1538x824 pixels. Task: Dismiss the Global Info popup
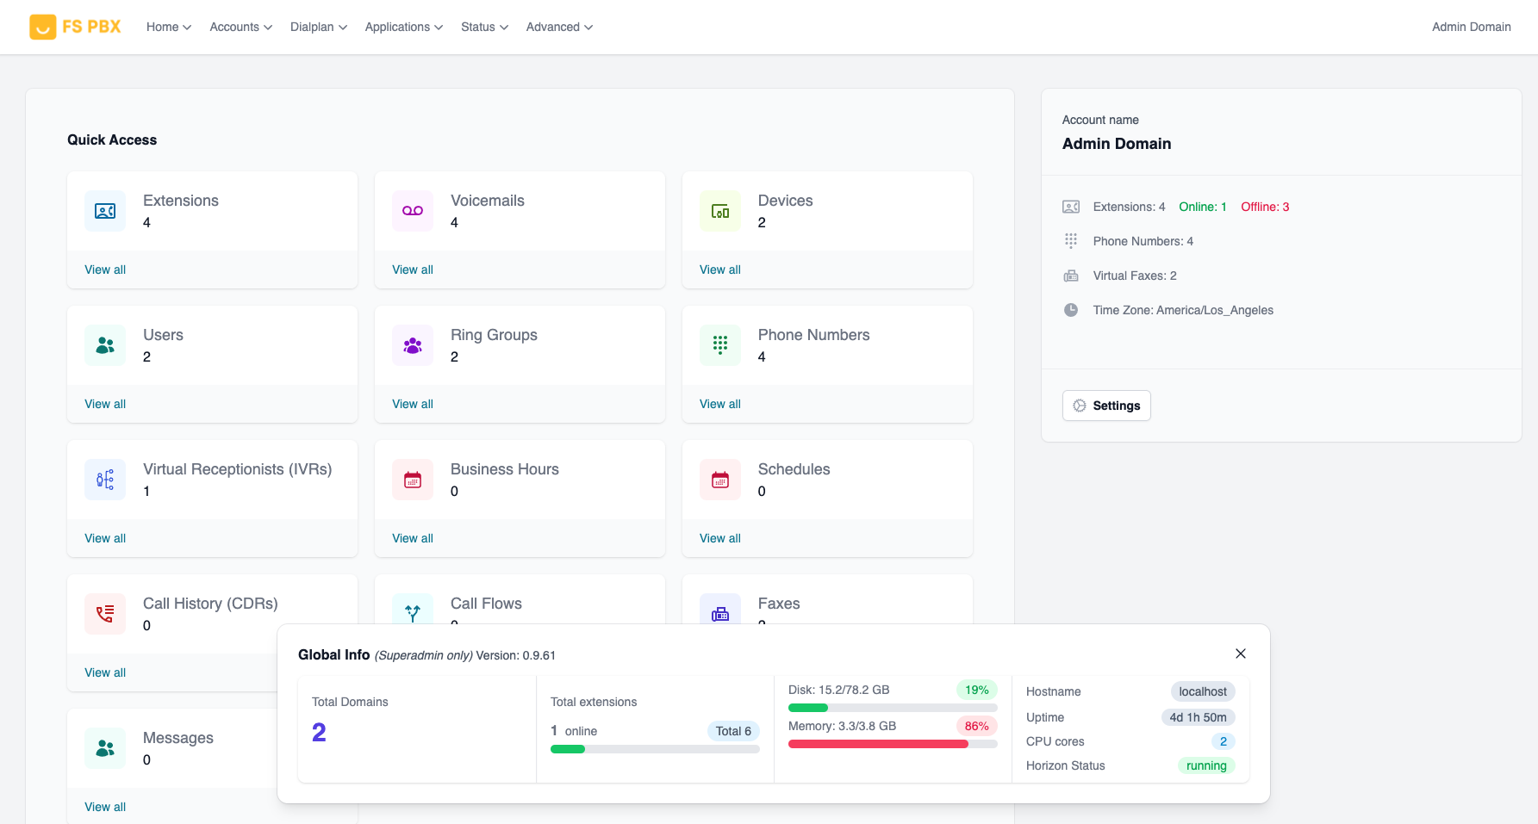(1241, 654)
